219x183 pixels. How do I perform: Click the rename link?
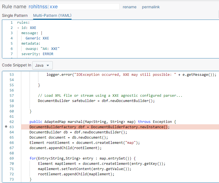130,7
